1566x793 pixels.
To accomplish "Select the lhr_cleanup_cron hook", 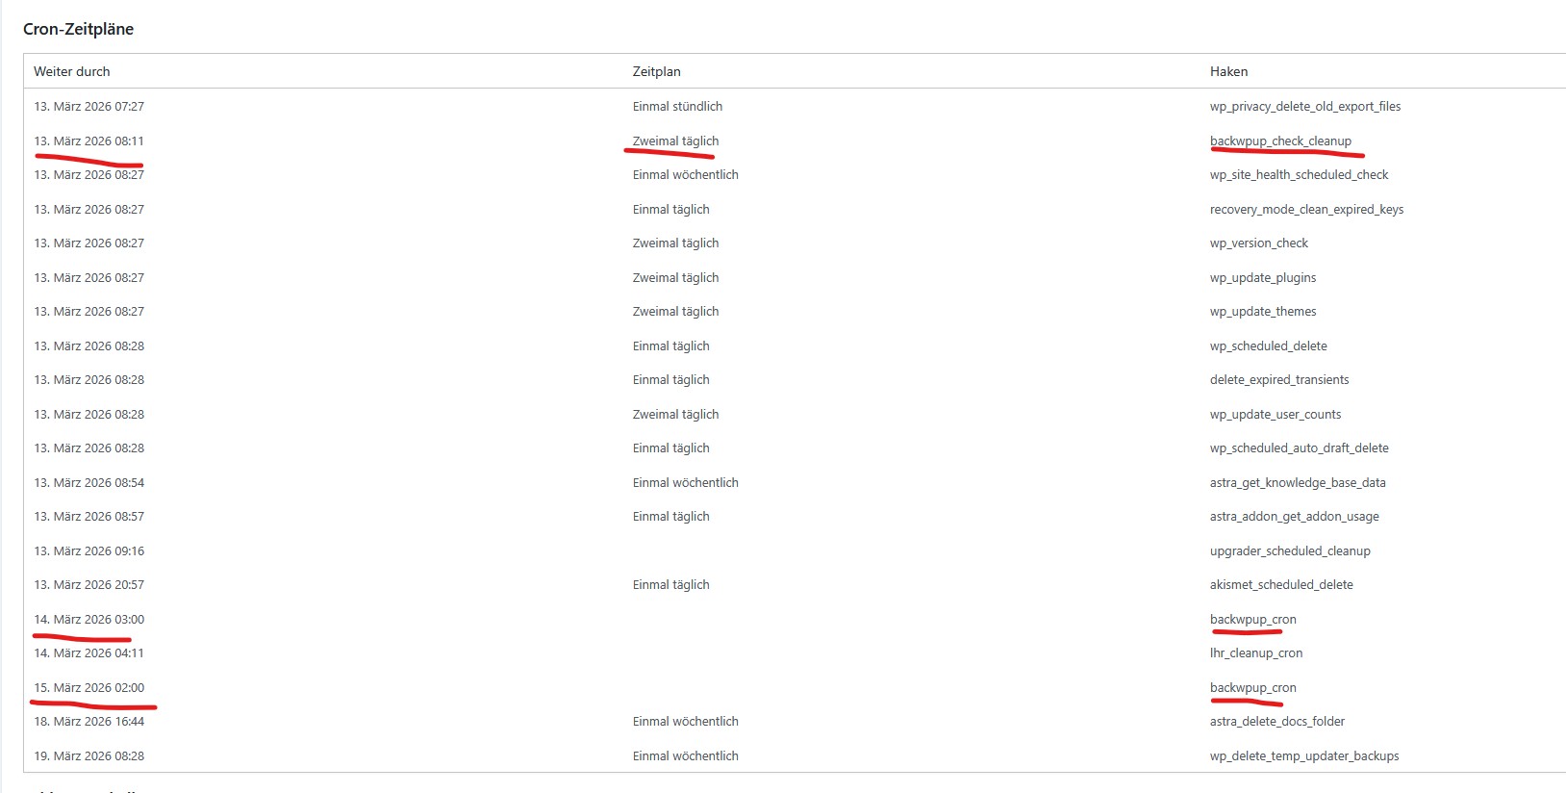I will coord(1256,652).
